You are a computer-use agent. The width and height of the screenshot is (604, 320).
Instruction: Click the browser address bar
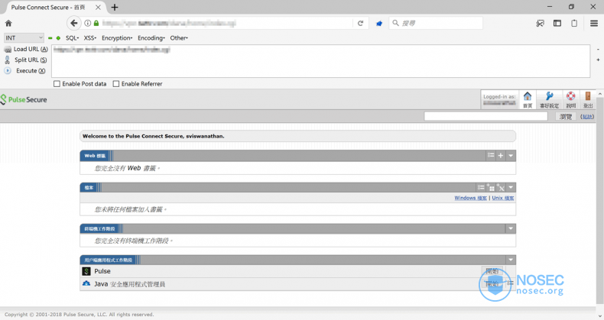pyautogui.click(x=226, y=23)
